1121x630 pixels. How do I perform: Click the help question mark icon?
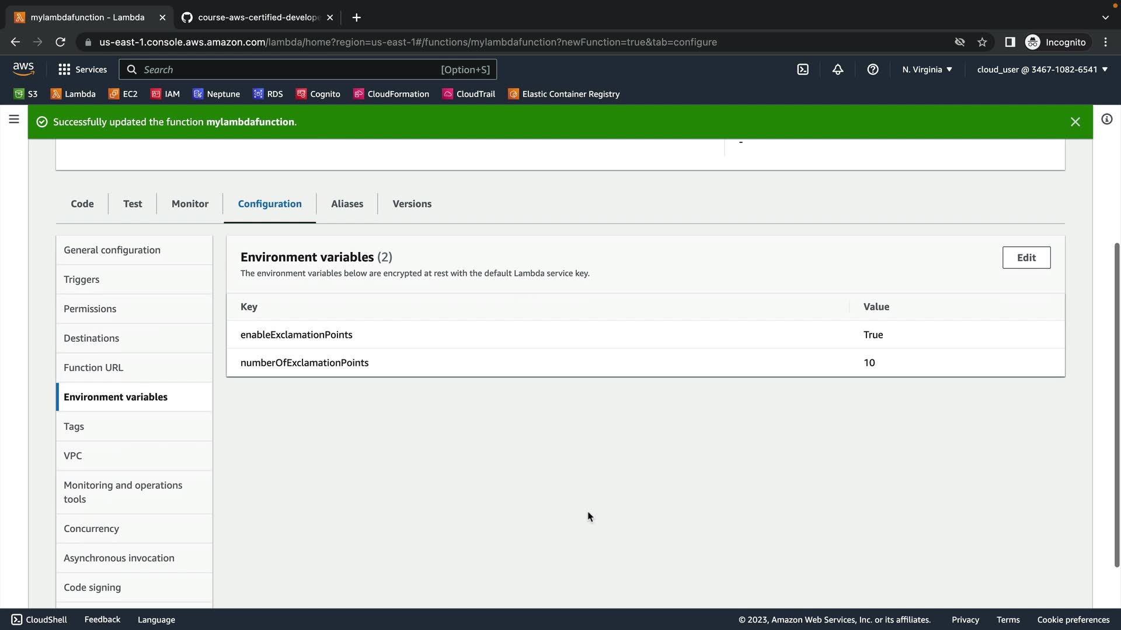coord(873,69)
